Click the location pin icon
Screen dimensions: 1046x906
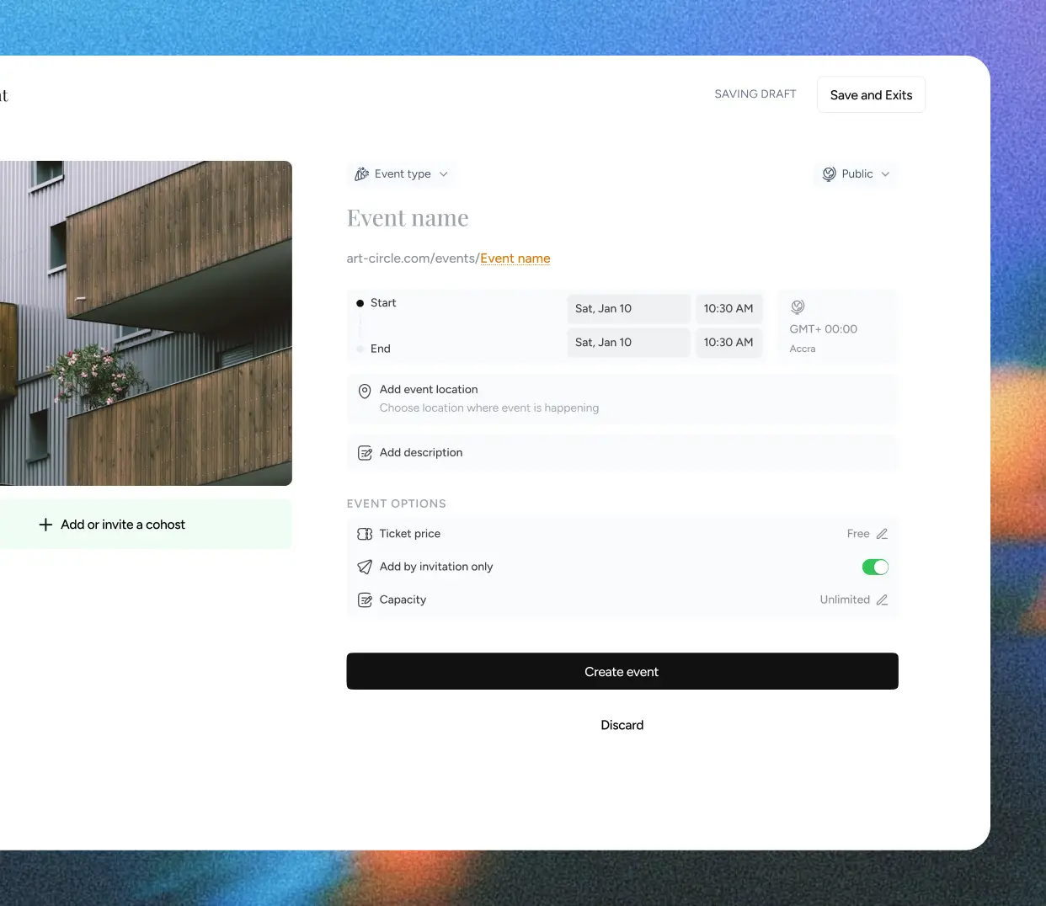click(x=365, y=392)
